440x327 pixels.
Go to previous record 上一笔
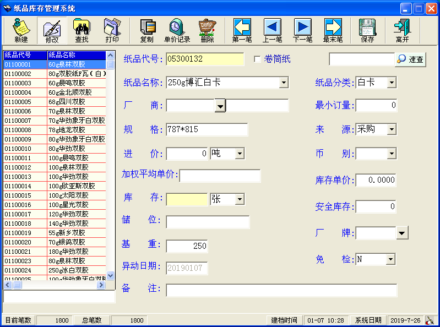273,30
